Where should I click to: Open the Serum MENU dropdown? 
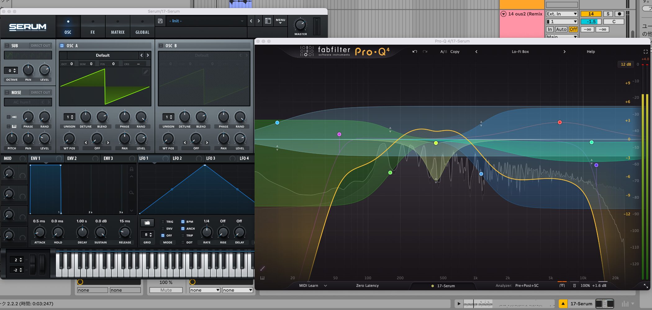pyautogui.click(x=280, y=21)
